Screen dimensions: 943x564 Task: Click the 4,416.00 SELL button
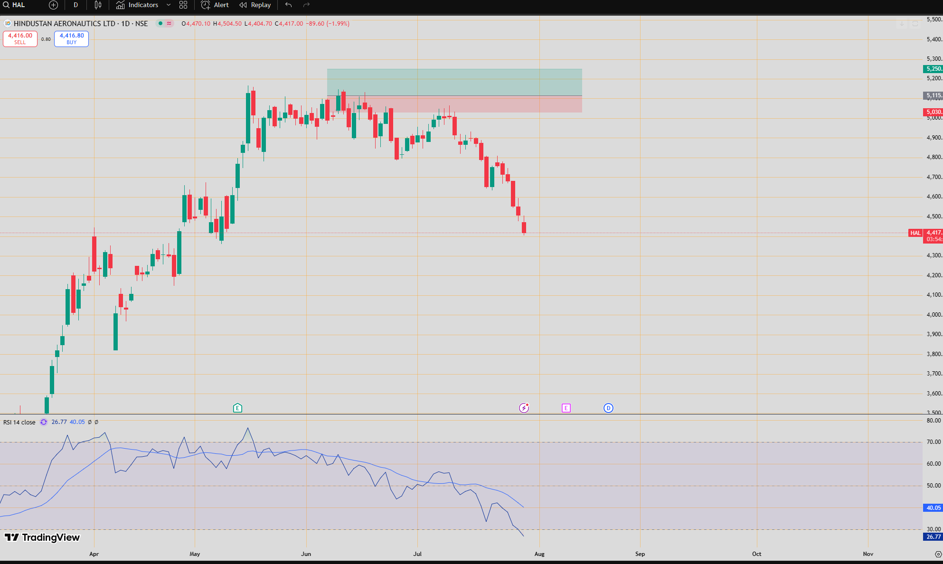20,38
